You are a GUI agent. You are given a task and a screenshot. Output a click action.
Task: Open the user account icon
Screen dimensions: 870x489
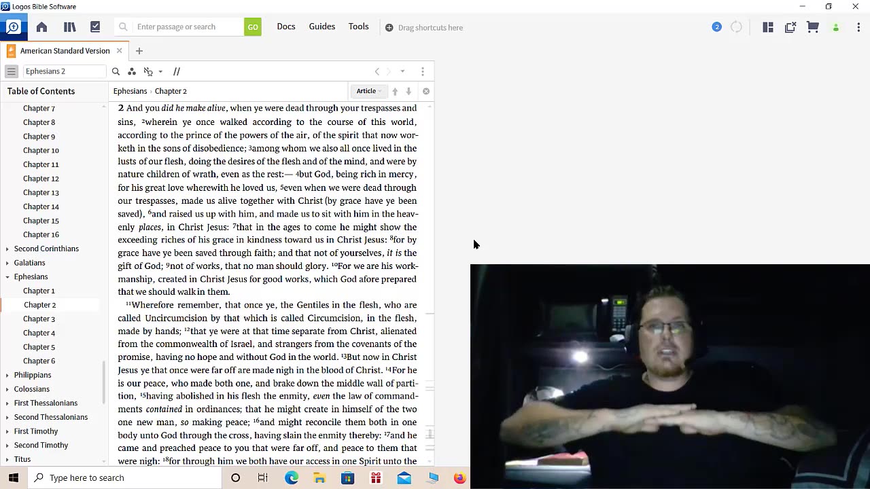pos(836,28)
